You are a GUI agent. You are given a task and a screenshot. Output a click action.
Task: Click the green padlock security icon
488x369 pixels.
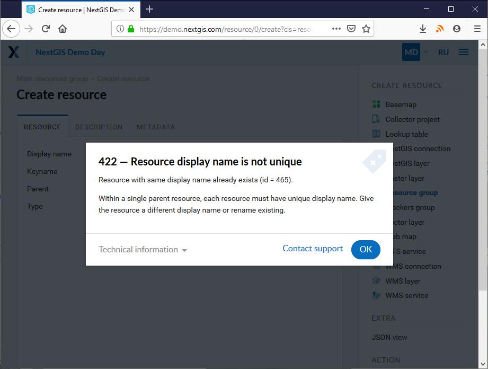pos(131,29)
